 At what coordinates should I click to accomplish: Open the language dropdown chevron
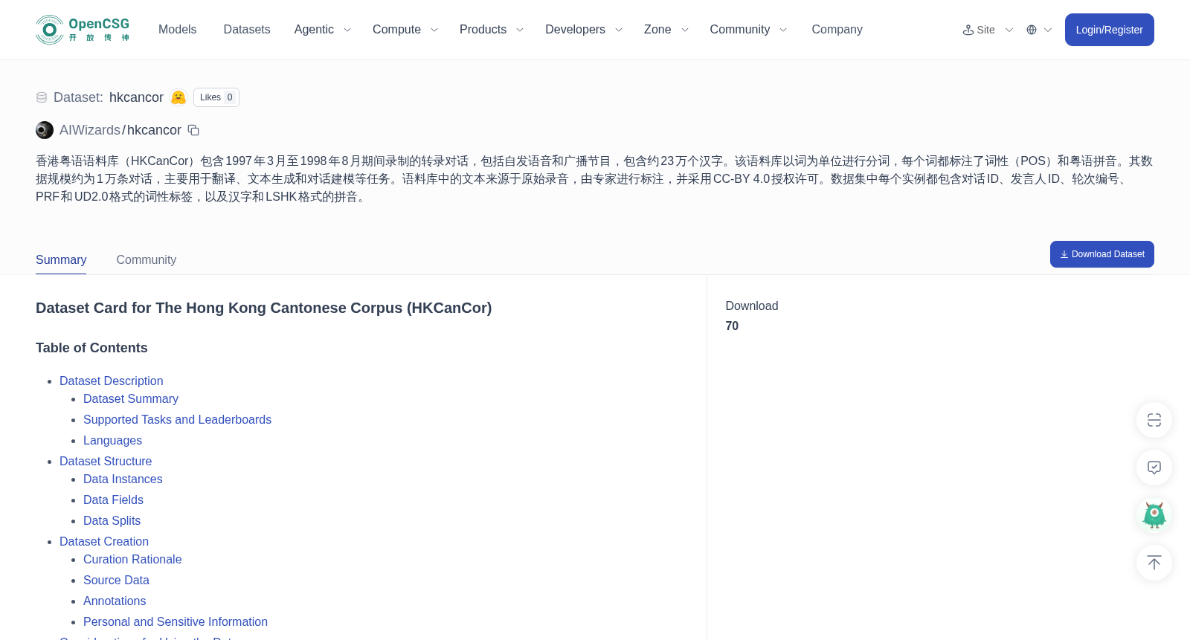[x=1048, y=30]
